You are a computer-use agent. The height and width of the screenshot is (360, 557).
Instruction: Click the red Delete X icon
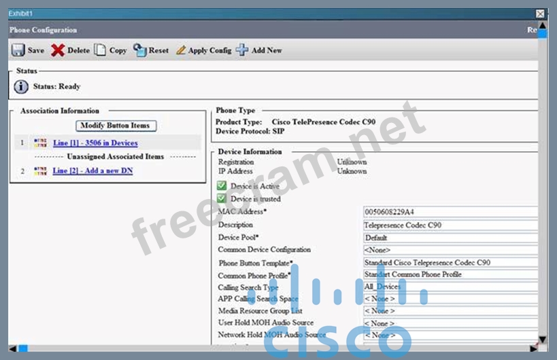(x=58, y=50)
